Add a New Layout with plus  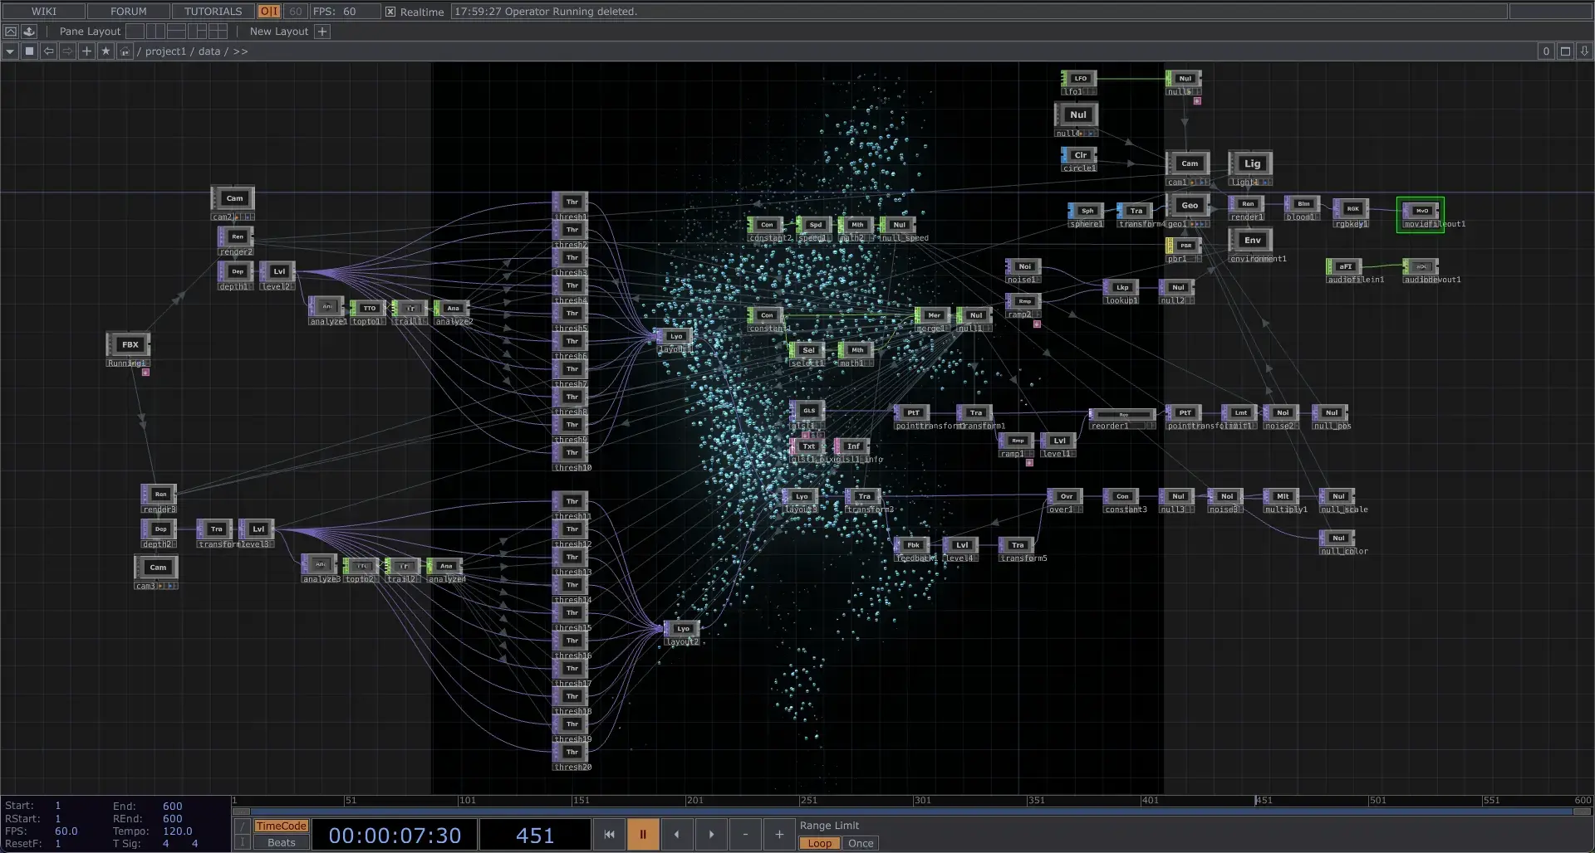coord(322,32)
